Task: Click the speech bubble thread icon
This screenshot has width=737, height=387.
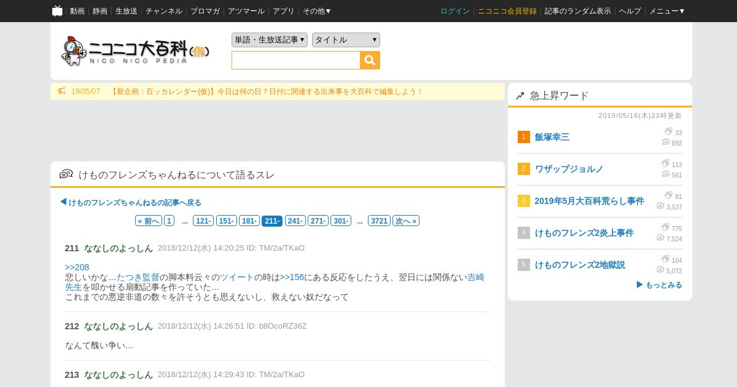Action: tap(66, 174)
